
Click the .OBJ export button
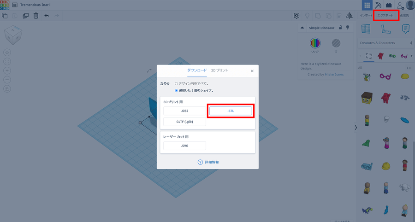pos(184,111)
